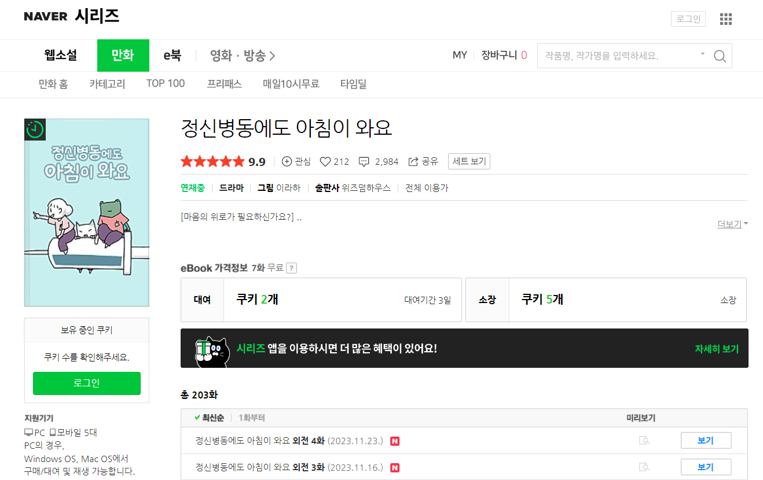Screen dimensions: 763x480
Task: Click the green clock timer badge
Action: [x=35, y=130]
